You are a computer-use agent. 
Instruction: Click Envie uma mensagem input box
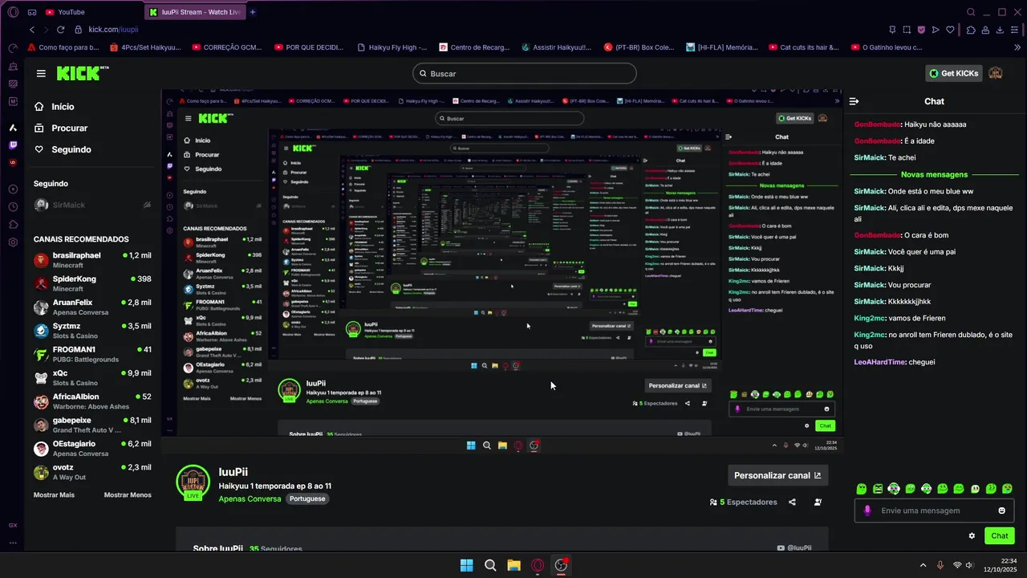[934, 511]
